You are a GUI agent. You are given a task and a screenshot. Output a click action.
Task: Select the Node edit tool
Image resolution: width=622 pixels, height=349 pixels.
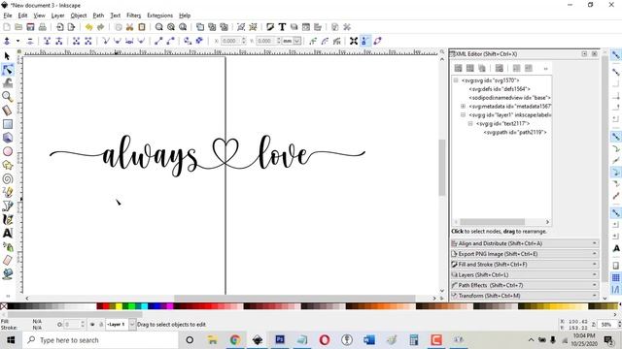pos(7,70)
